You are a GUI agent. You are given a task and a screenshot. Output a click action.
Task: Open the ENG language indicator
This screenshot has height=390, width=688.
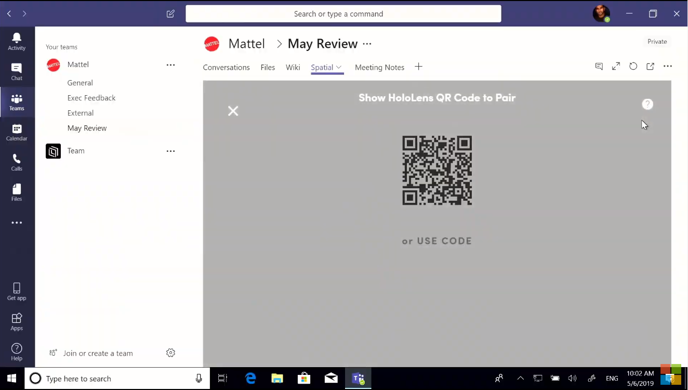click(x=612, y=379)
